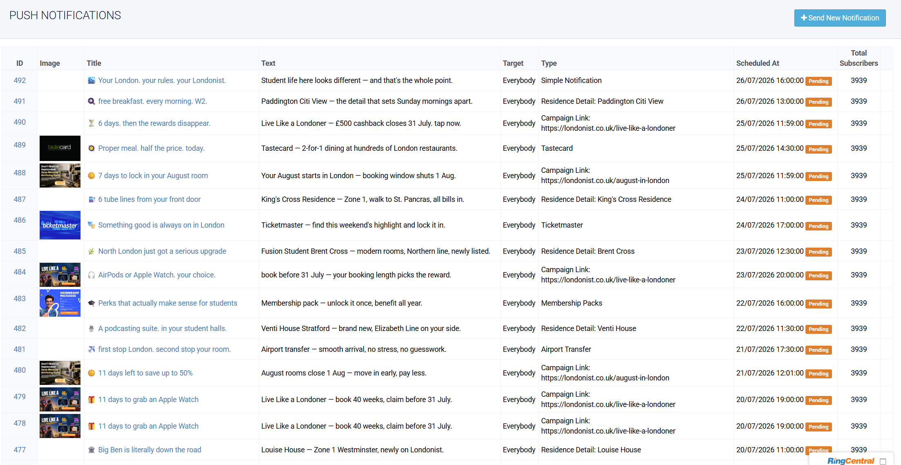Open 'Perks that actually make sense for students' link

[168, 303]
